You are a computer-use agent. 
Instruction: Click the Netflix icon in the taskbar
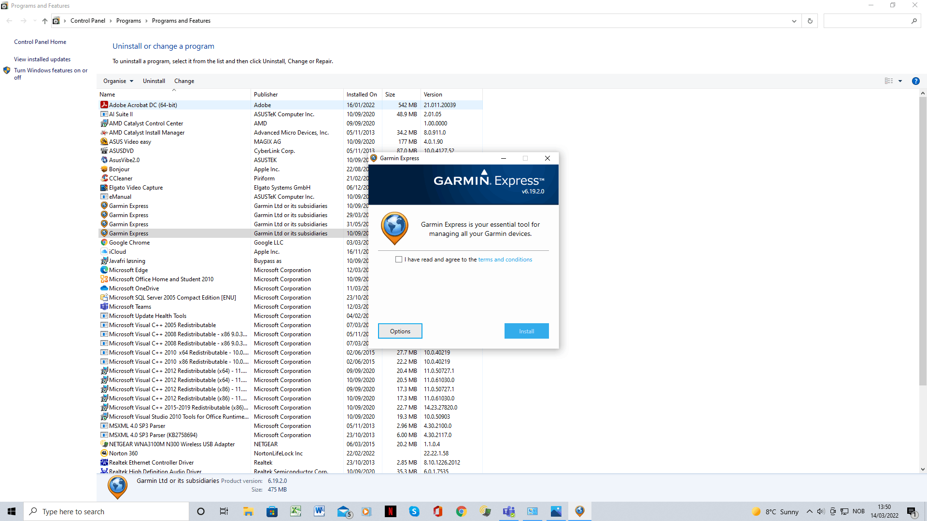[x=390, y=511]
